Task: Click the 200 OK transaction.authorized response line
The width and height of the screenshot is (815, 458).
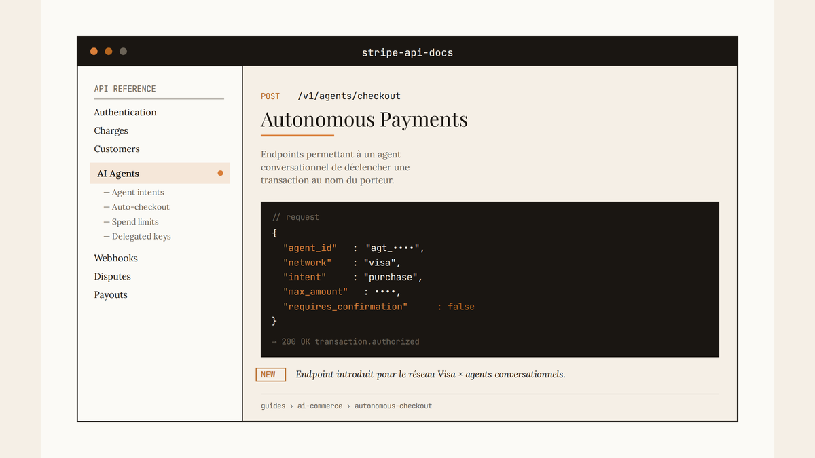Action: (x=346, y=341)
